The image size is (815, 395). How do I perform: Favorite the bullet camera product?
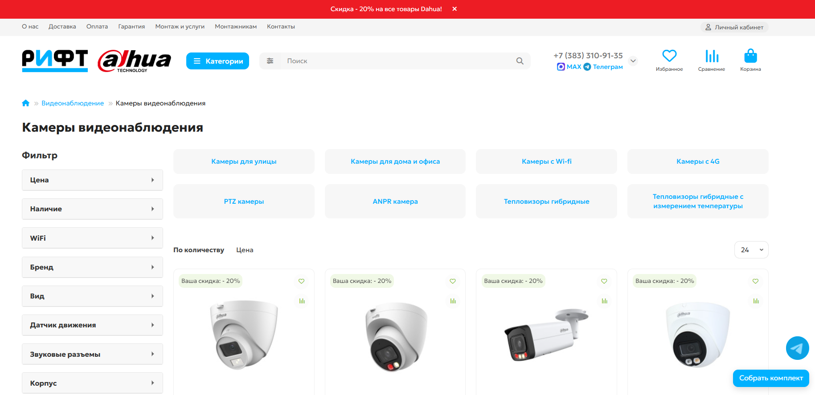604,281
